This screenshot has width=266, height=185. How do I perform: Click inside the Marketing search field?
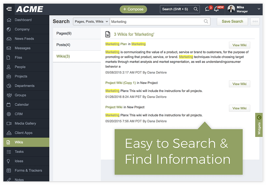(x=160, y=21)
